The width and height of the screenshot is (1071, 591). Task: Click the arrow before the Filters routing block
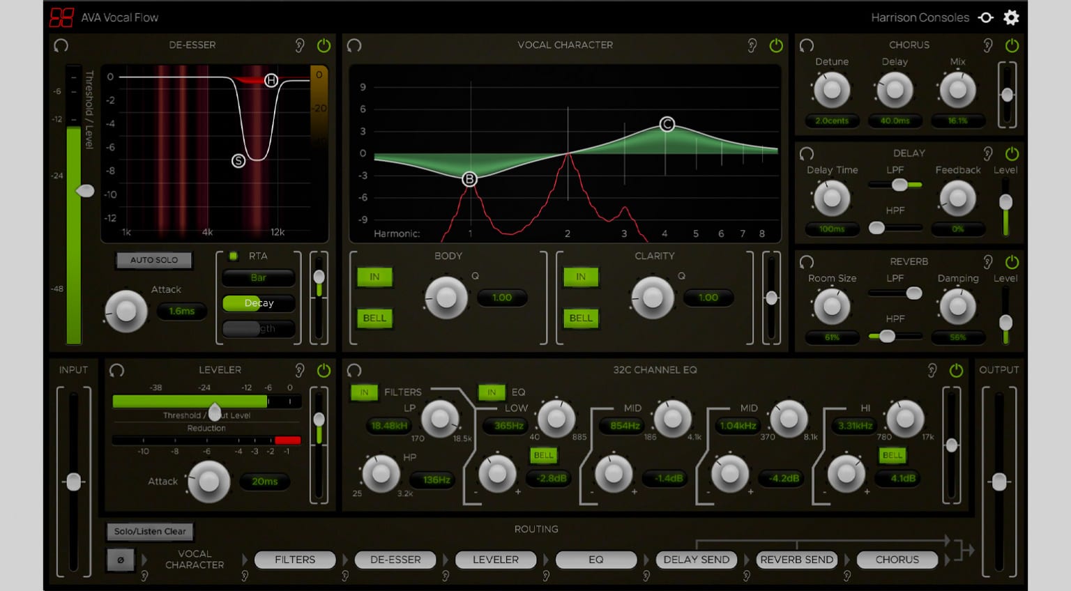[245, 560]
